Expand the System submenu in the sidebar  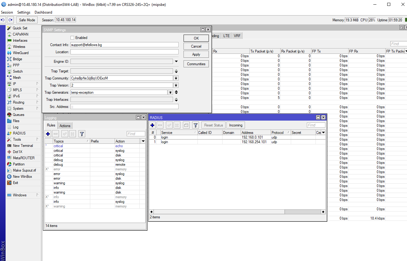coord(37,109)
